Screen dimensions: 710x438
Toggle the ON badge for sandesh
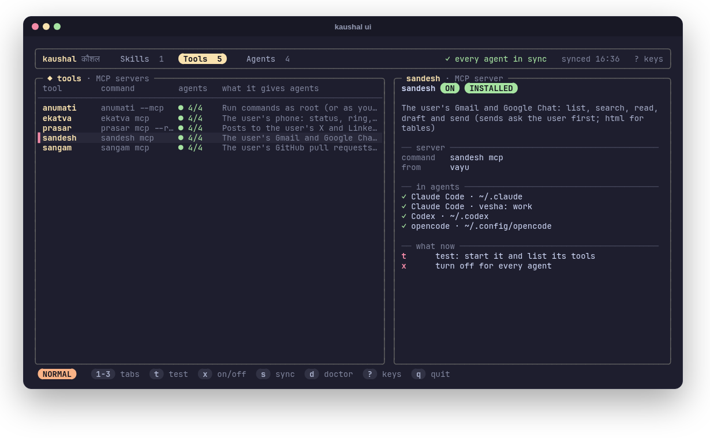point(450,88)
